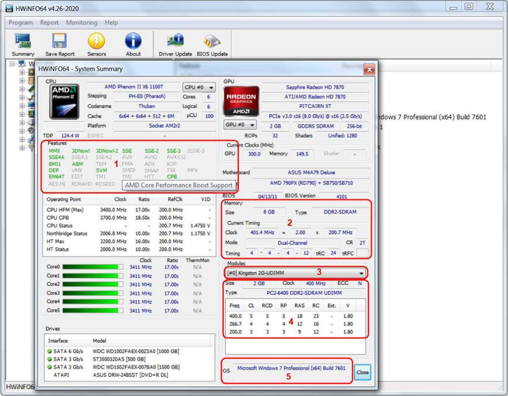The image size is (508, 396).
Task: Click the PC2-6400 DDR2-SDRAM UDIMM type field
Action: coord(305,293)
